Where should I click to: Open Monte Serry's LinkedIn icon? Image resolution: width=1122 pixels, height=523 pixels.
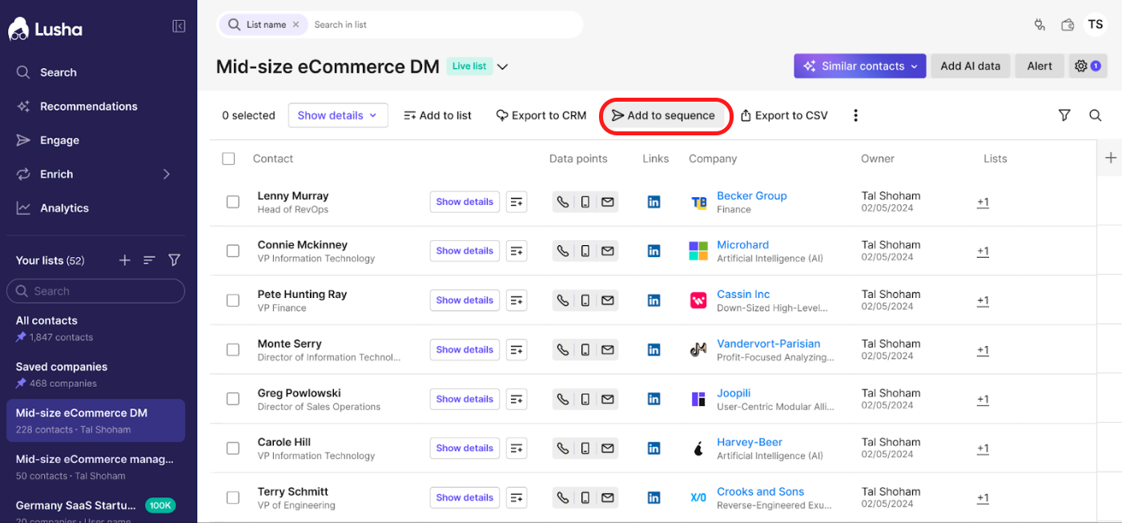pyautogui.click(x=654, y=350)
